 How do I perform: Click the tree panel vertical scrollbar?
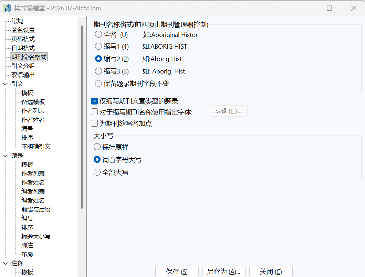[x=82, y=117]
